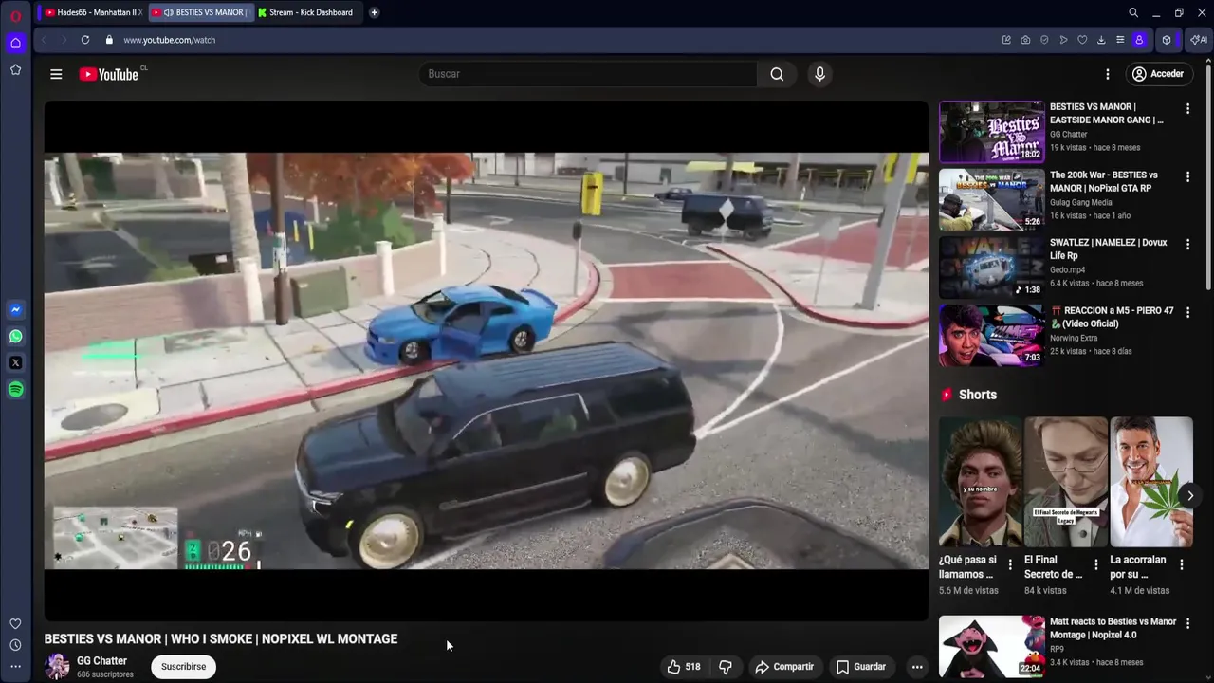This screenshot has width=1214, height=683.
Task: Reload the current page
Action: tap(85, 40)
